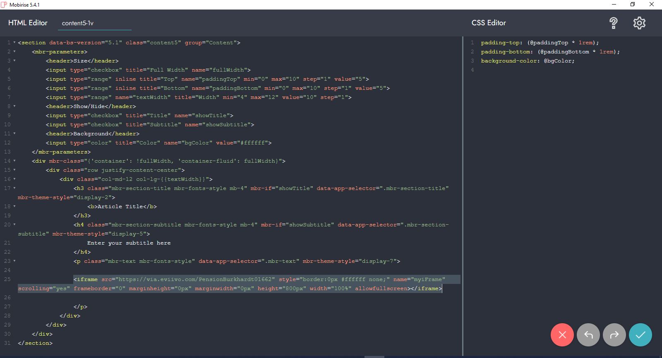The height and width of the screenshot is (358, 662).
Task: Fold the h4 subtitle element on line 20
Action: click(x=14, y=225)
